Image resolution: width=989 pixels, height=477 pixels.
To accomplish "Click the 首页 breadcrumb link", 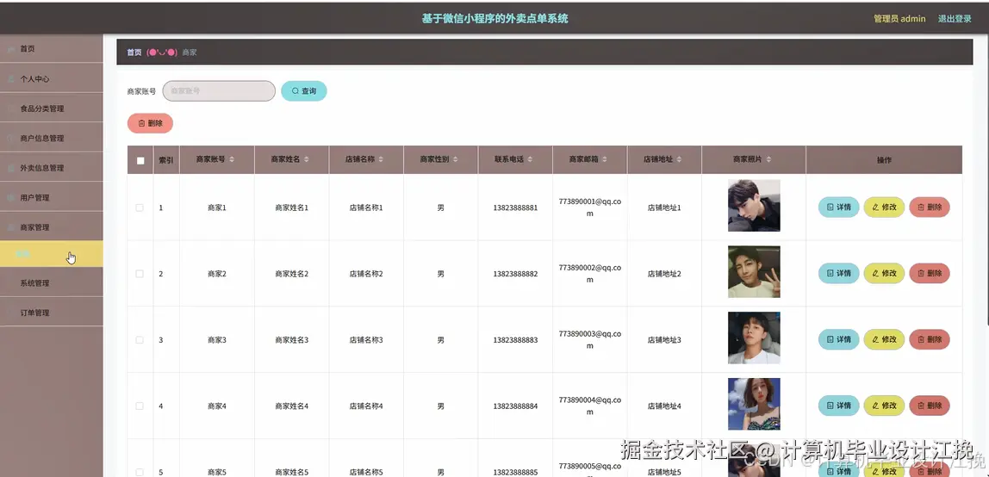I will 134,53.
